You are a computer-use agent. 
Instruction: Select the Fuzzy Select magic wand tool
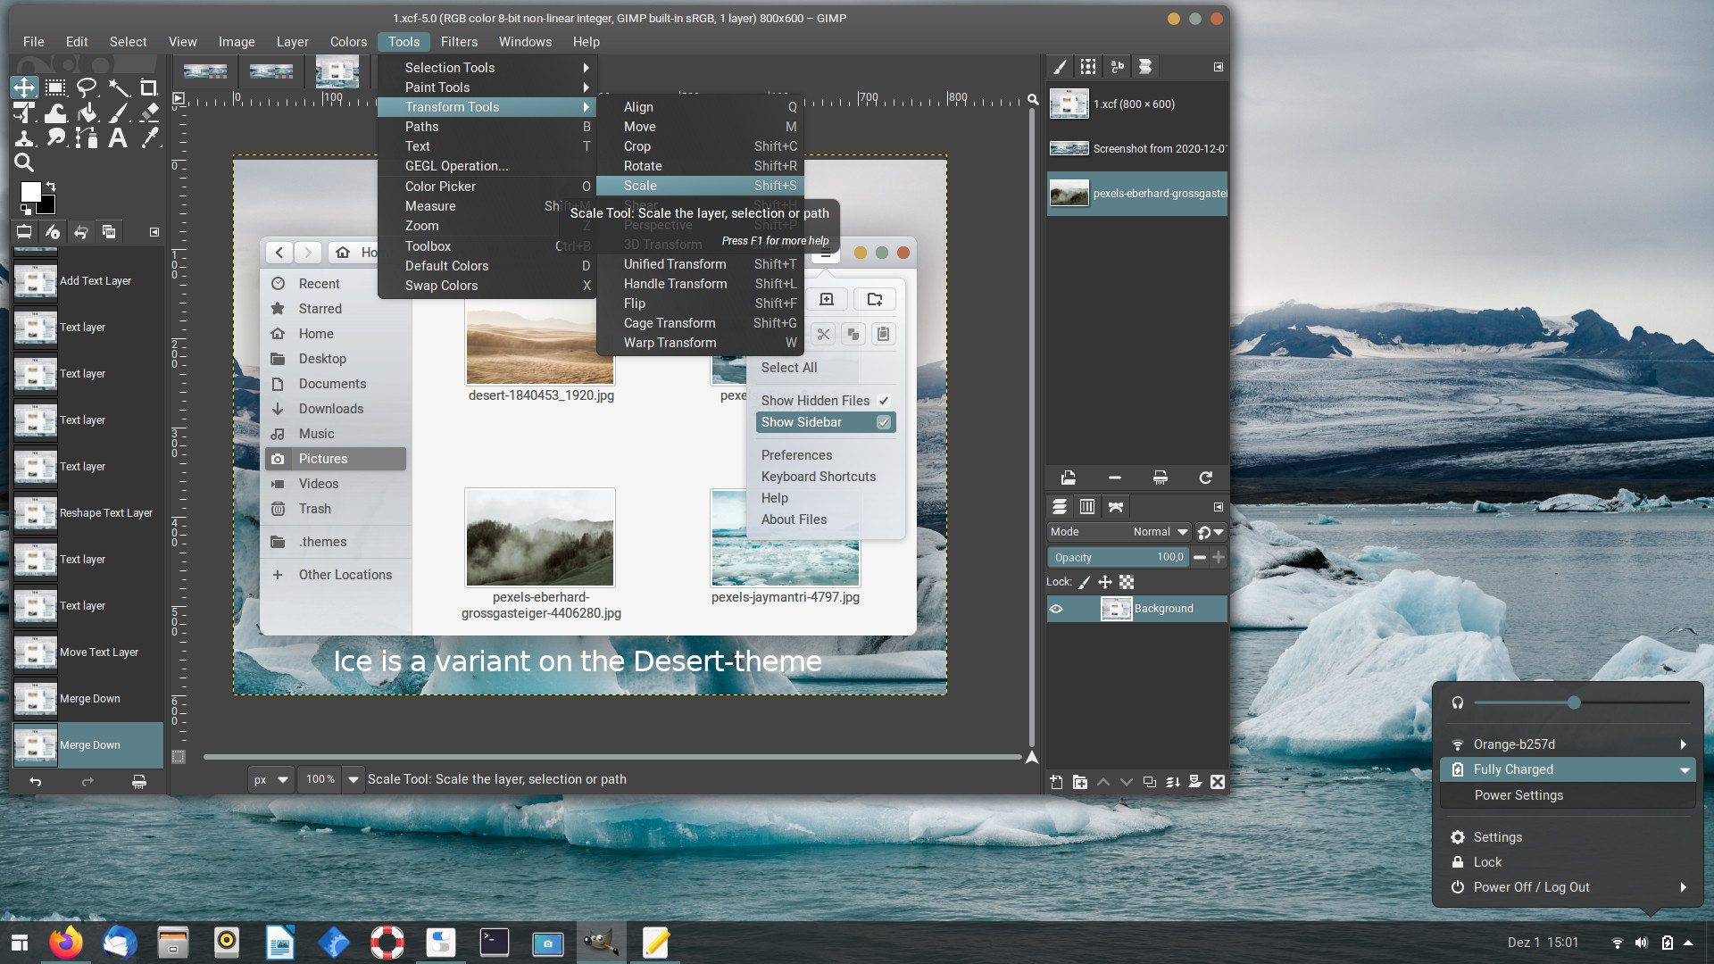pyautogui.click(x=118, y=87)
